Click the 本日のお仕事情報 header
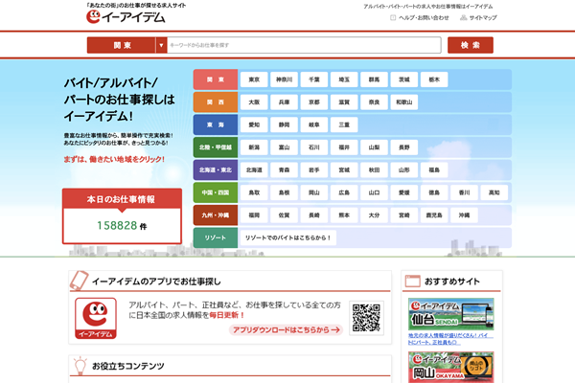575x383 pixels. click(121, 199)
